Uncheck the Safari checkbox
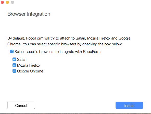Image resolution: width=151 pixels, height=114 pixels. [14, 59]
